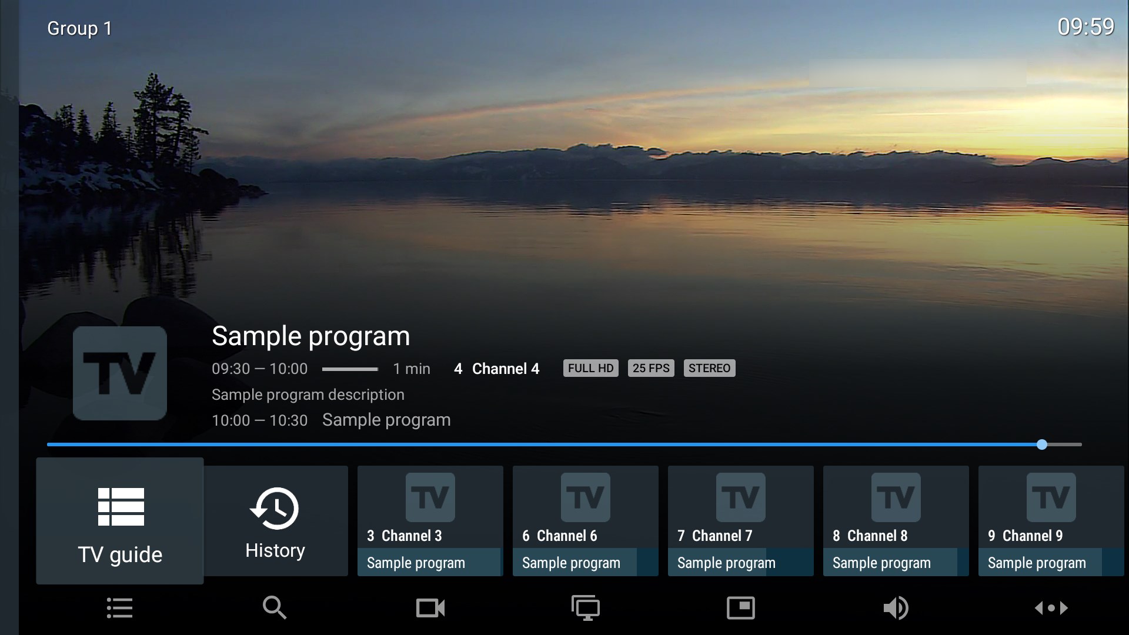View History of watched channels
Image resolution: width=1129 pixels, height=635 pixels.
[275, 520]
